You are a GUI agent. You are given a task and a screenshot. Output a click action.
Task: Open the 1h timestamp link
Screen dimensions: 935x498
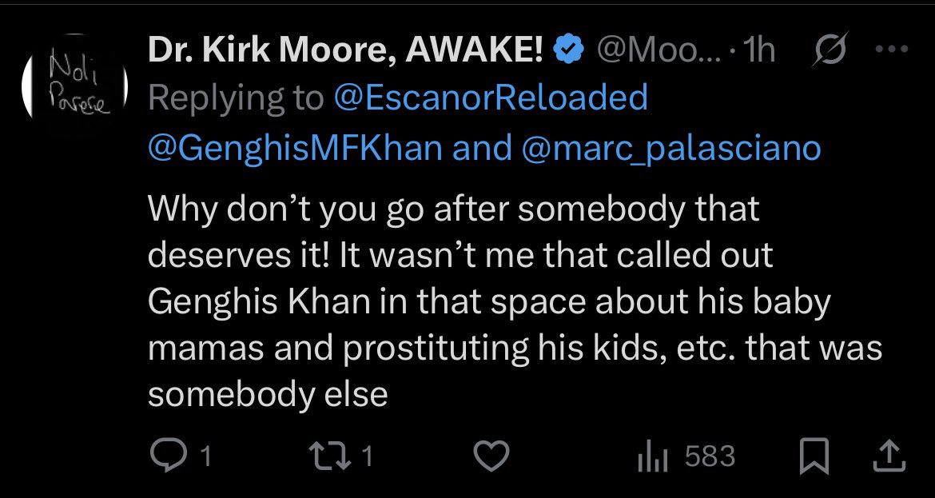coord(758,52)
